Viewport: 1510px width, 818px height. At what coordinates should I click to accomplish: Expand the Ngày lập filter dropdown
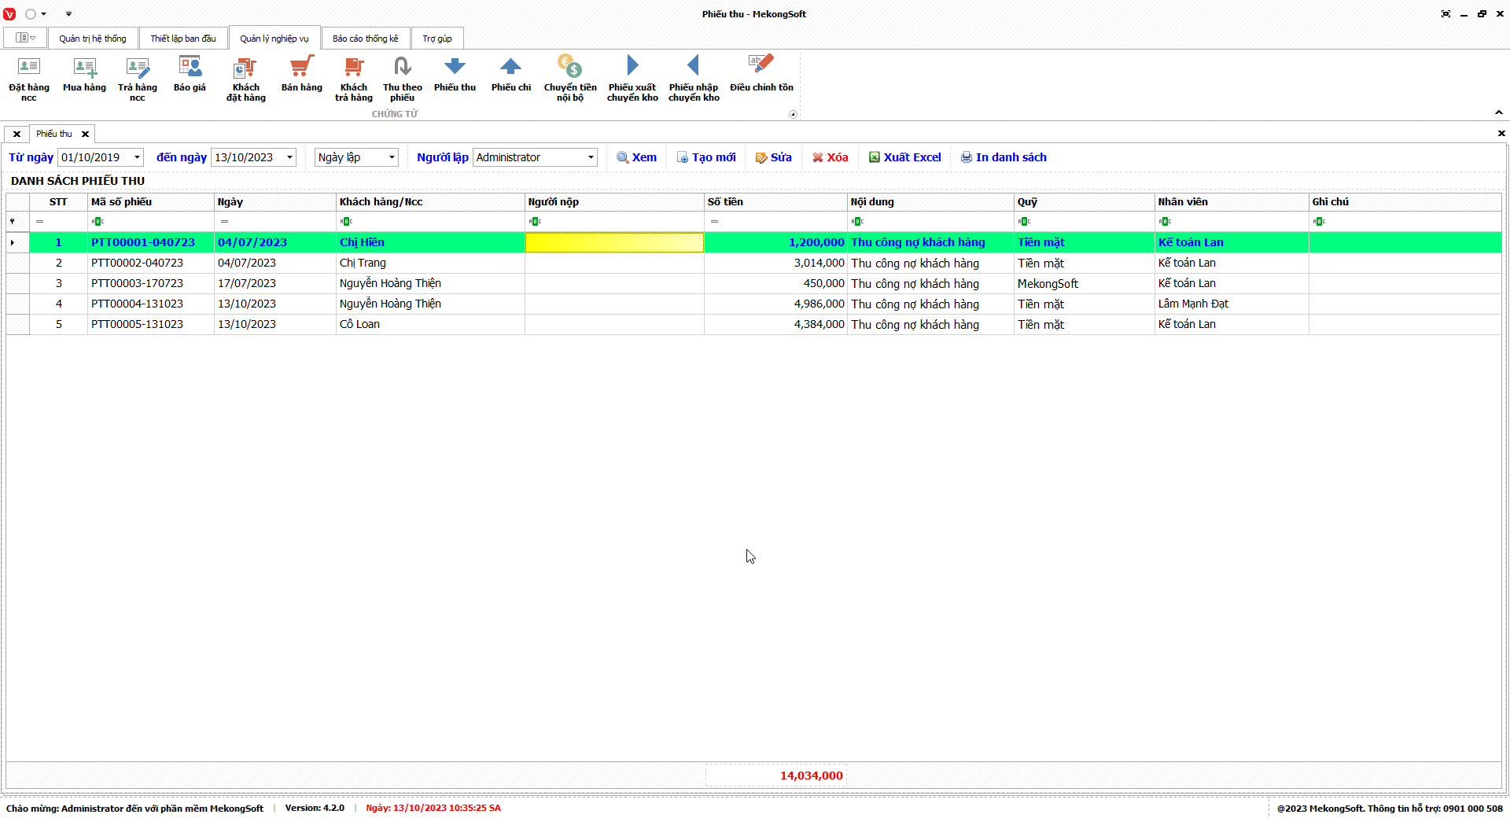[392, 157]
